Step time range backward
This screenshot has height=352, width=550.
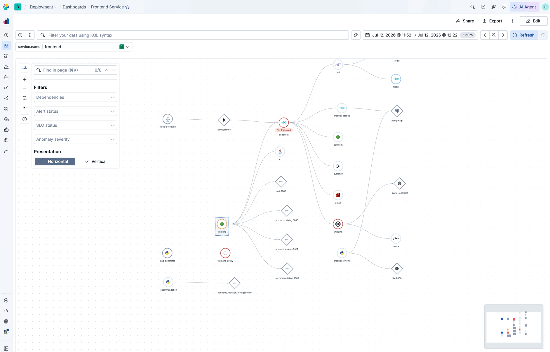point(485,35)
